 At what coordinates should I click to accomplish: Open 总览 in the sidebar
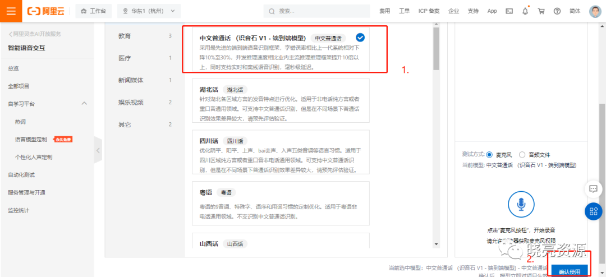point(13,69)
